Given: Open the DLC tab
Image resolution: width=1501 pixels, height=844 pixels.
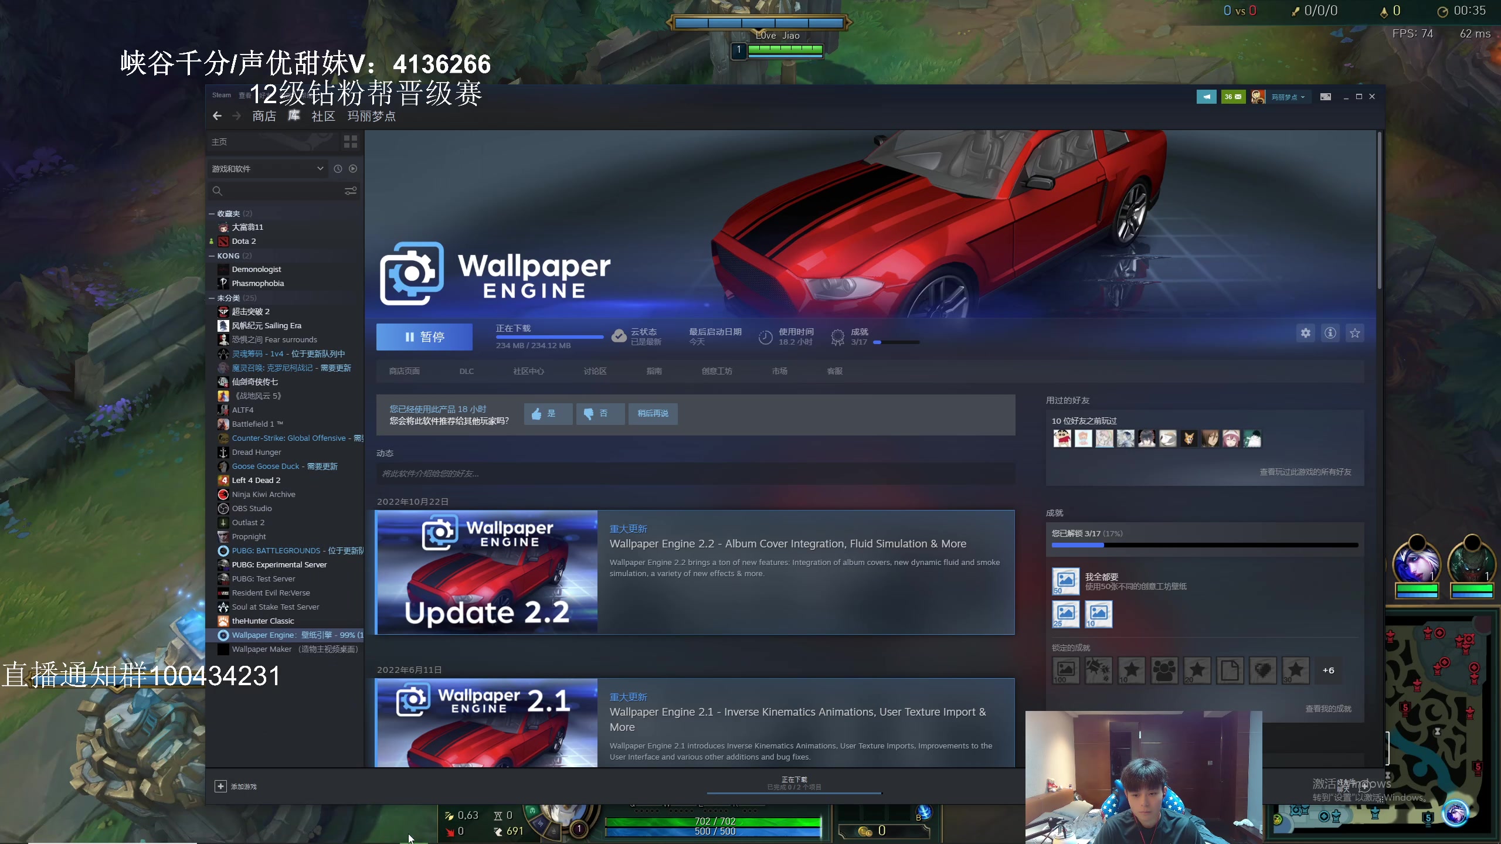Looking at the screenshot, I should click(467, 372).
